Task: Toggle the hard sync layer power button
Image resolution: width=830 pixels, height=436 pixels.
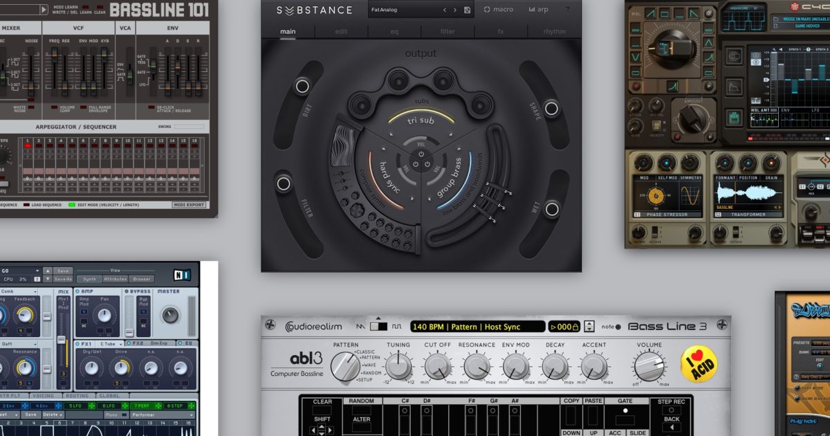Action: click(x=414, y=165)
